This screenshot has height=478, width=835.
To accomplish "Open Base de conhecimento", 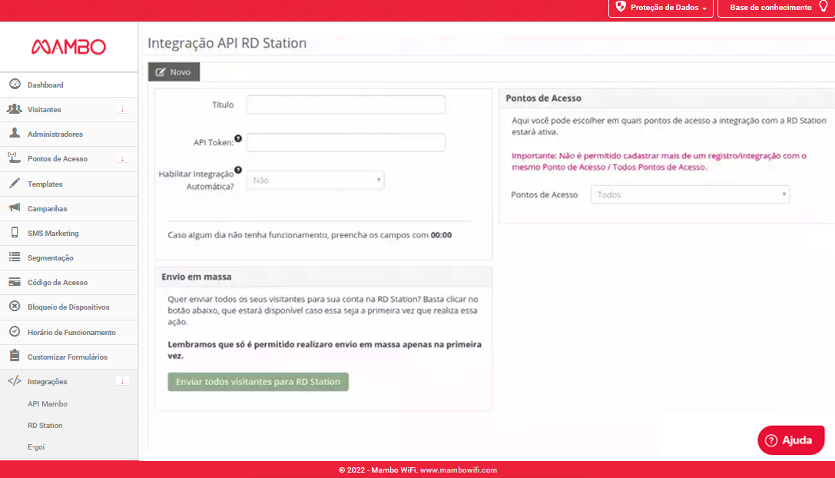I will (777, 8).
